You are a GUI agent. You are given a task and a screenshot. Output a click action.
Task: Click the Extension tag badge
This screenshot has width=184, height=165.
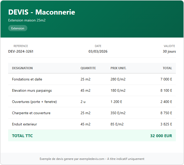pos(18,28)
